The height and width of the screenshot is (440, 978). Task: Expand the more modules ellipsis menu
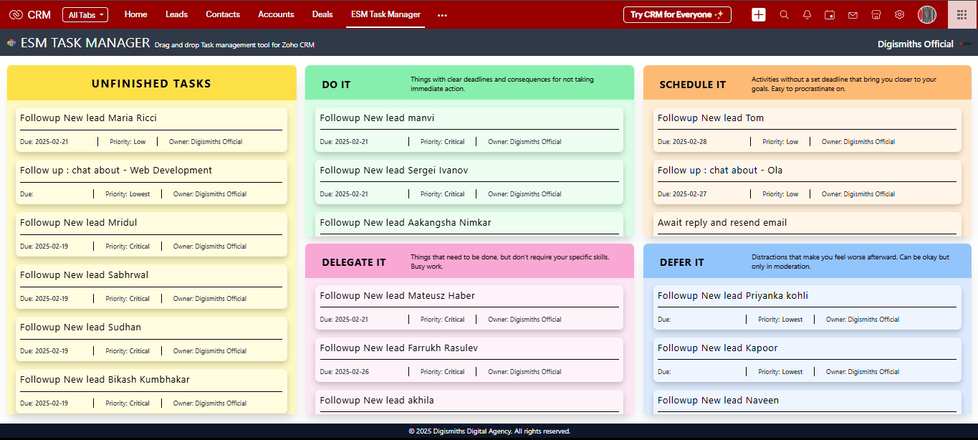(x=442, y=15)
